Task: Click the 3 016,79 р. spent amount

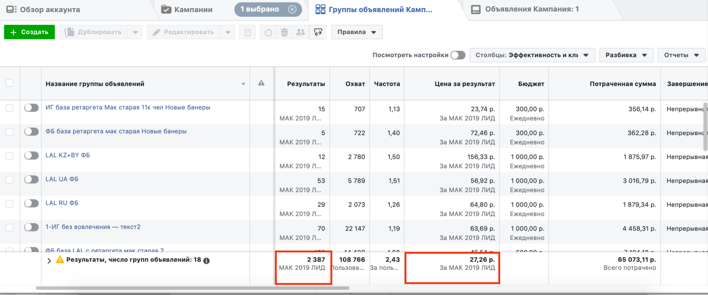Action: [x=639, y=181]
